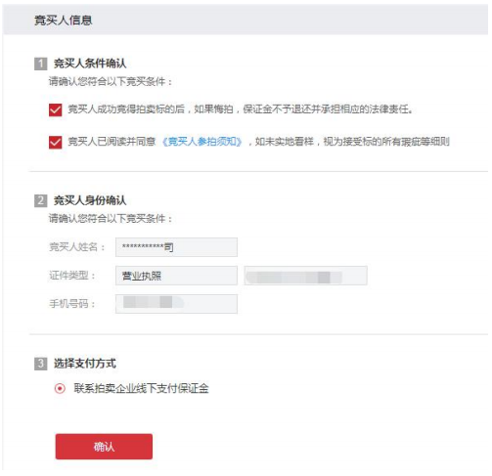
Task: Click the step 3 number badge
Action: pos(41,364)
